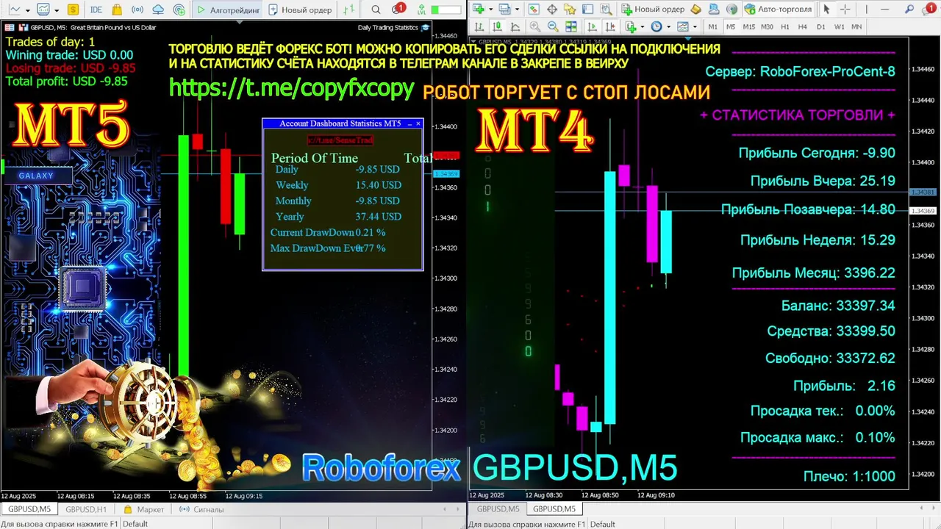Click Daily Trading Statistics graduation cap icon
Viewport: 941px width, 529px height.
click(x=425, y=27)
